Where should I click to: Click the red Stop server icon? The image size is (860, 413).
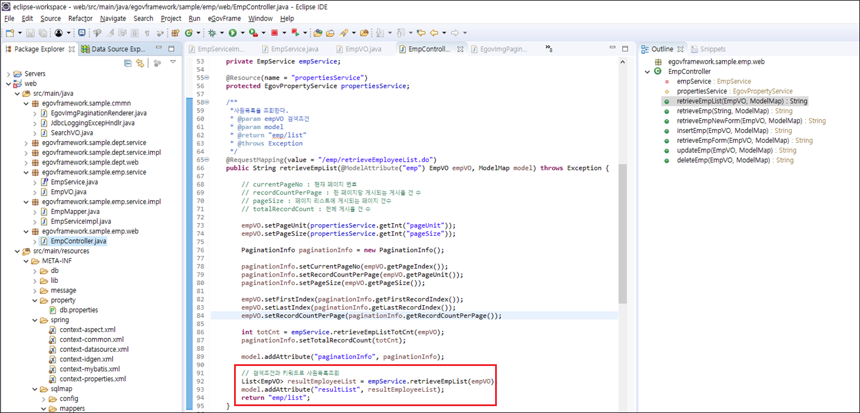click(x=274, y=33)
